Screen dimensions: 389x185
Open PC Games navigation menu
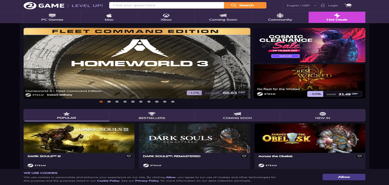(x=52, y=17)
